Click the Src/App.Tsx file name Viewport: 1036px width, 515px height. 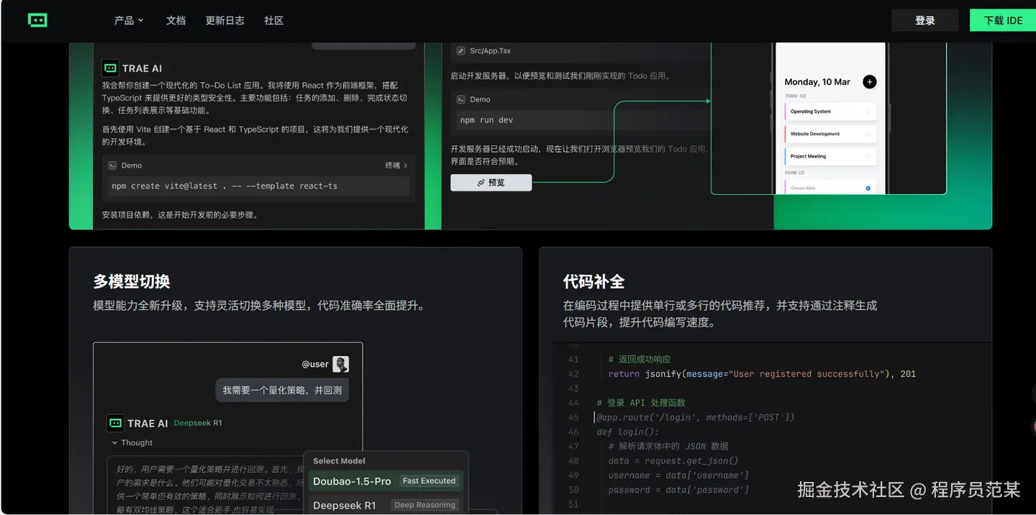pos(490,51)
